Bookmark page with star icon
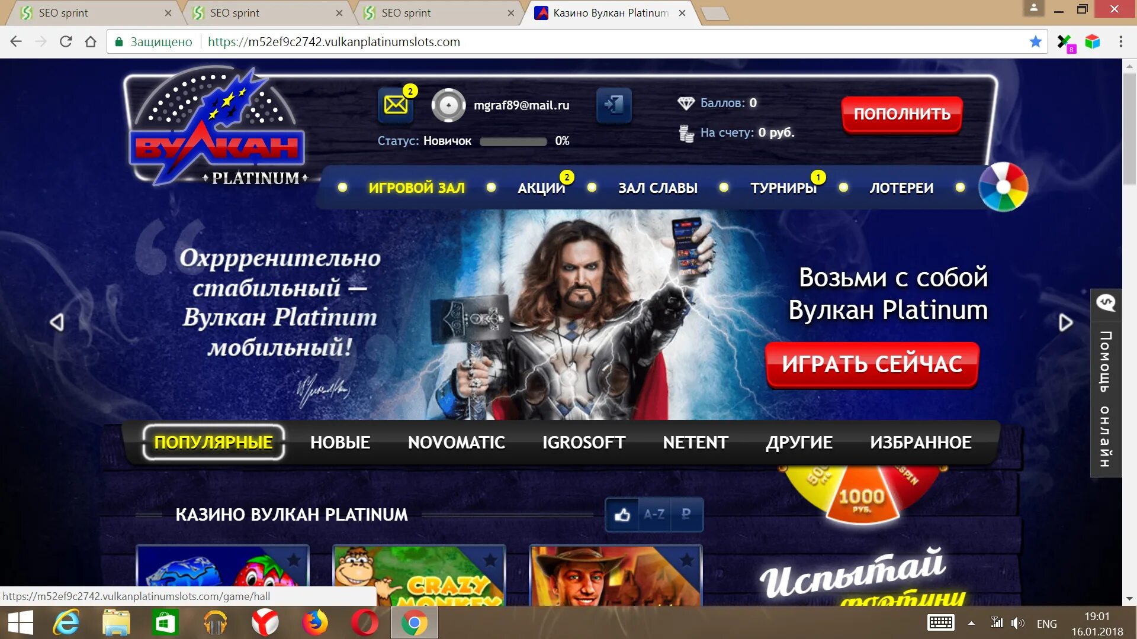Screen dimensions: 1137x639 pos(1035,42)
